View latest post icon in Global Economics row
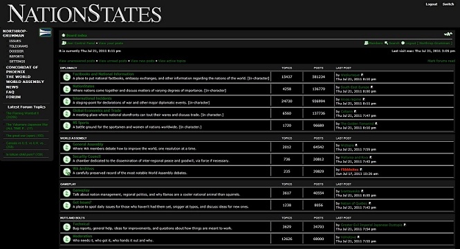 coord(355,111)
